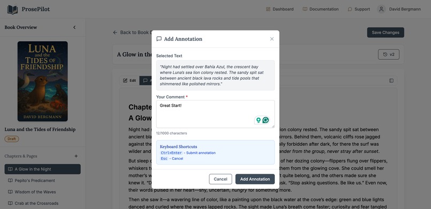Screen dimensions: 431x209
Task: Click the book icon beside Wisdom of the Waves
Action: [x=10, y=192]
